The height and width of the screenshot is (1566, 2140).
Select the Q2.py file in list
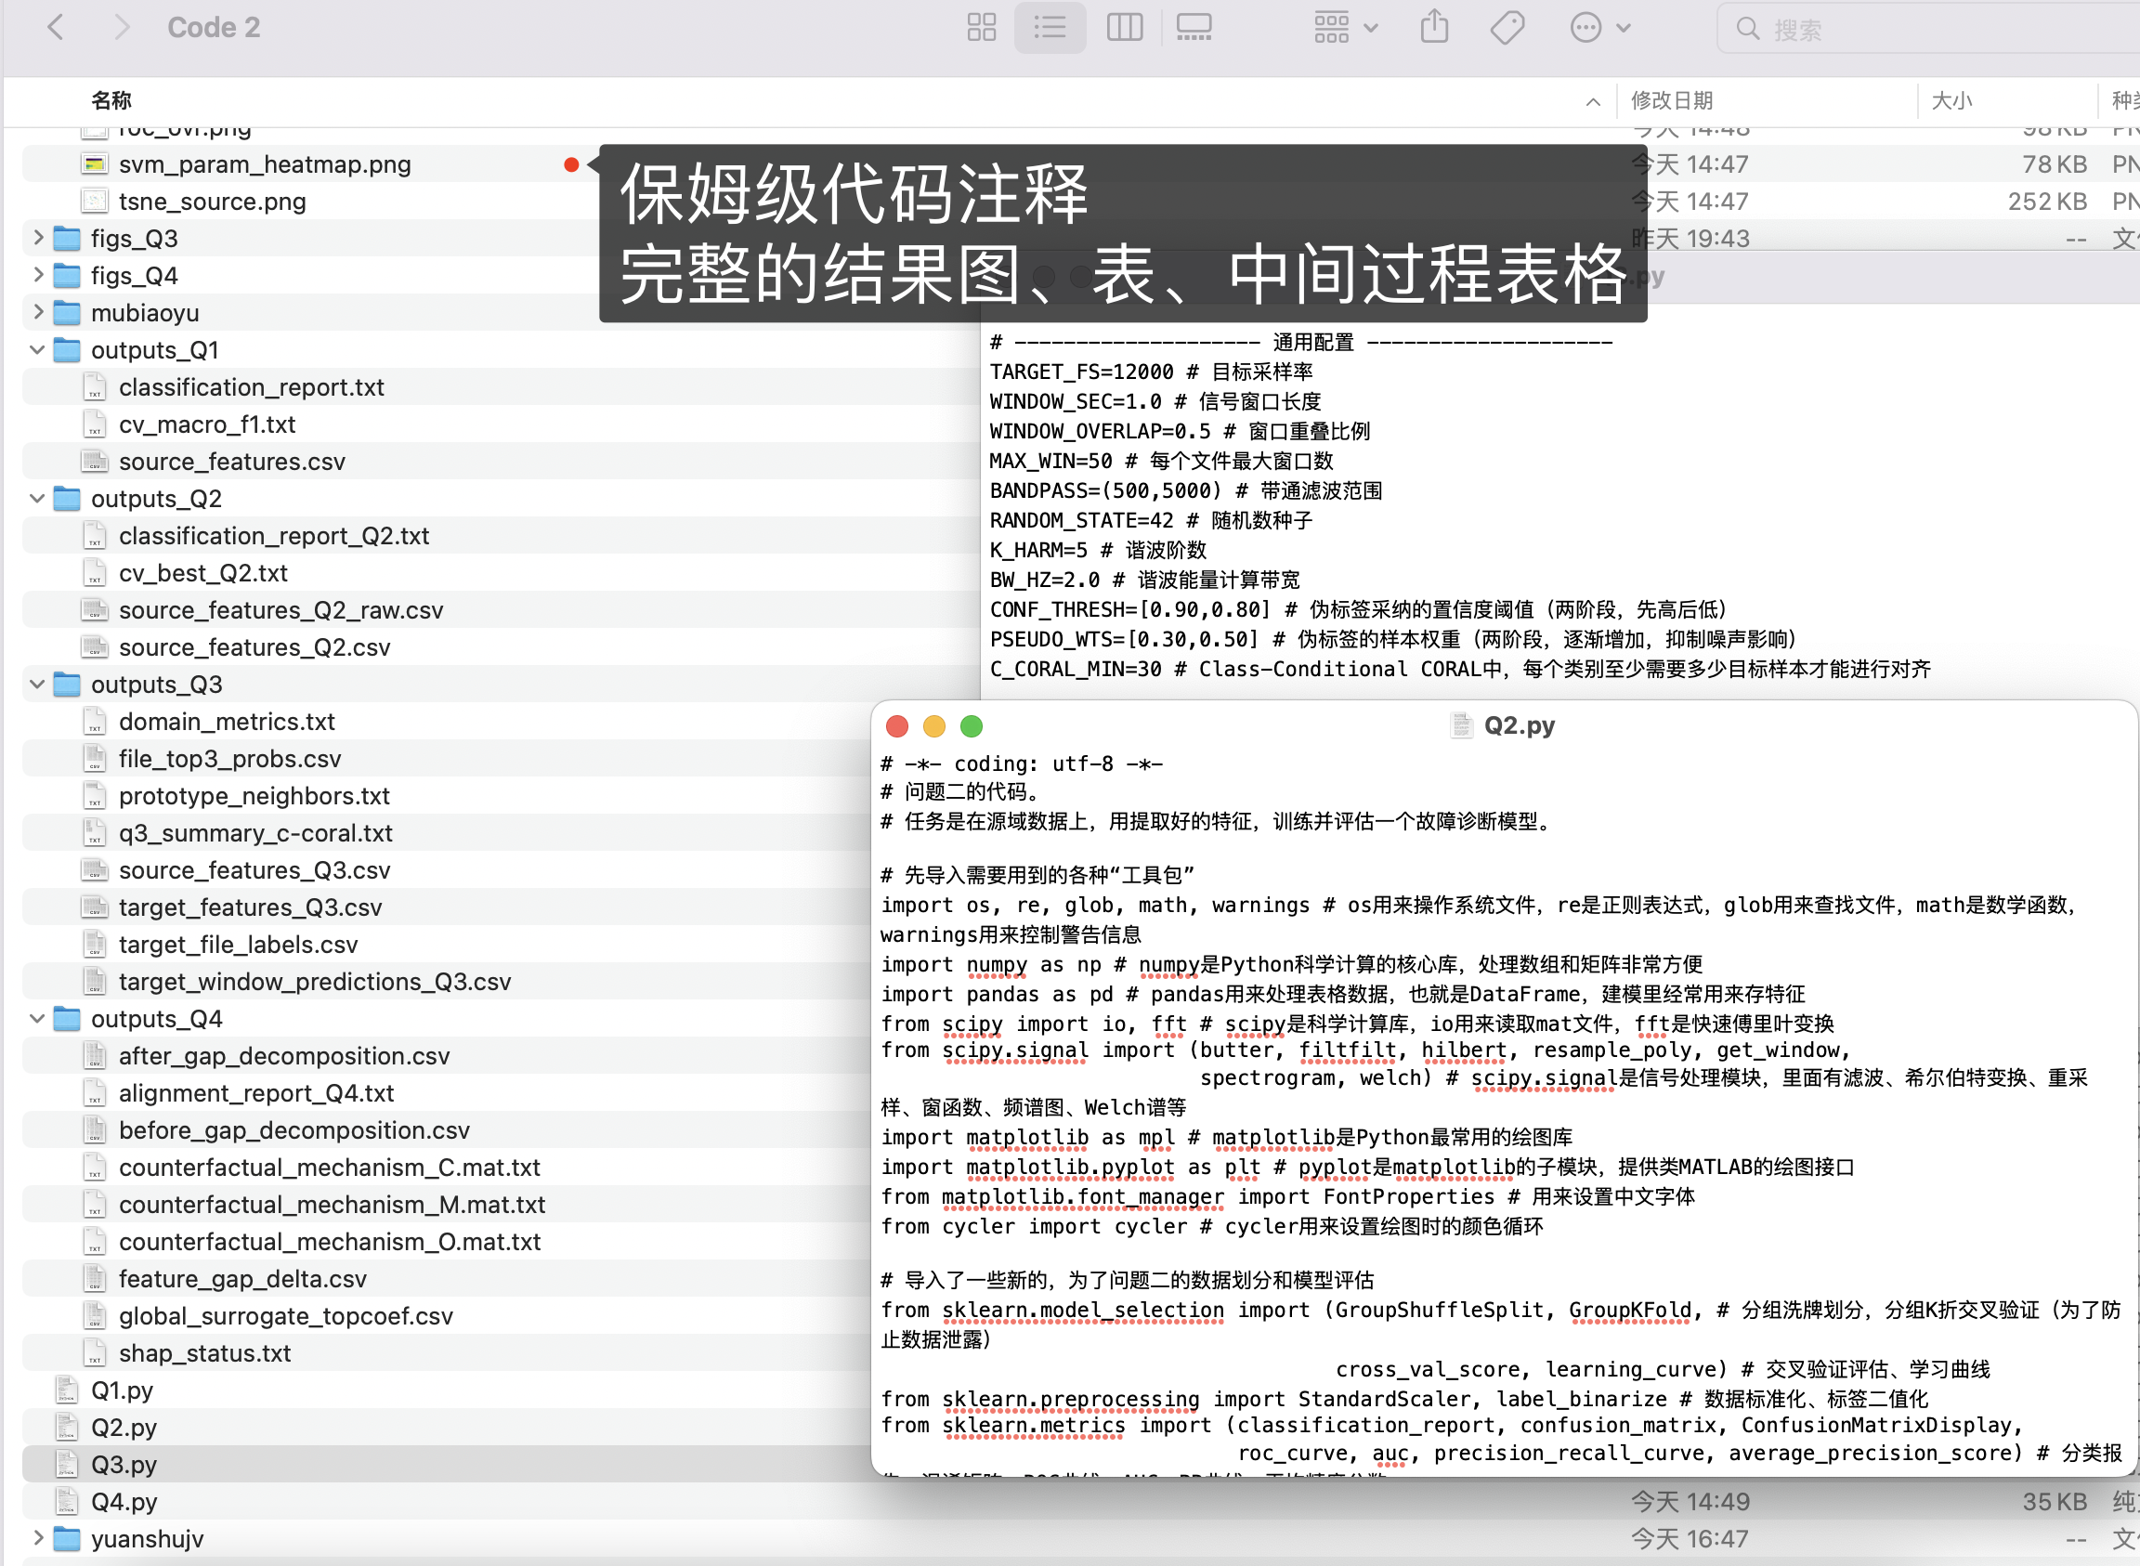pyautogui.click(x=124, y=1428)
